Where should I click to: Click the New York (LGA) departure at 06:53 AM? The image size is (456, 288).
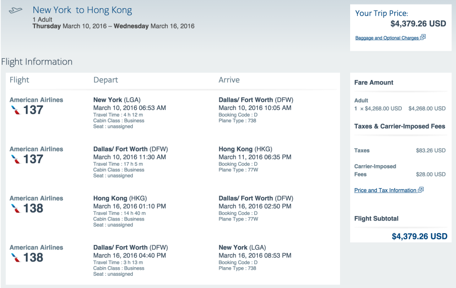click(115, 100)
